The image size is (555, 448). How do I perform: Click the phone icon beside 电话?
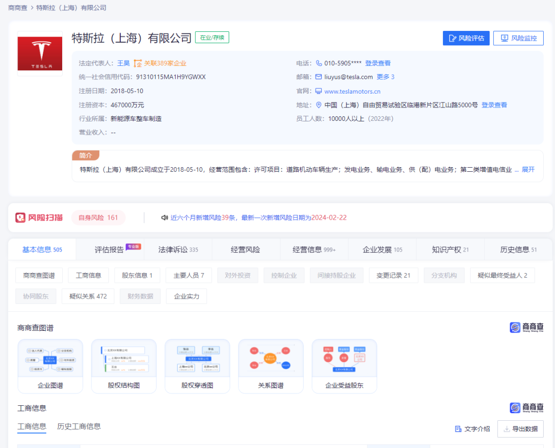[x=319, y=63]
